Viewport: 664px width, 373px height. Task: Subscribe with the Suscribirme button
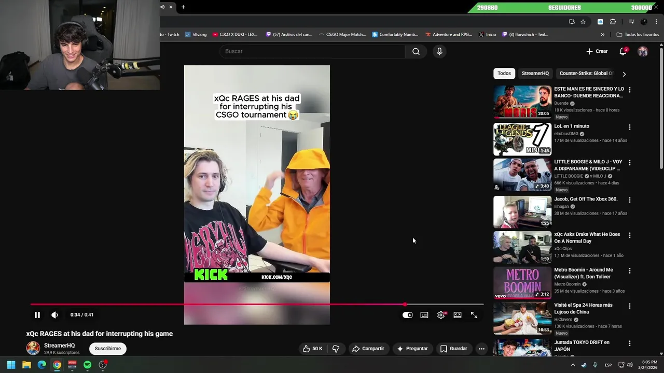[x=108, y=349]
